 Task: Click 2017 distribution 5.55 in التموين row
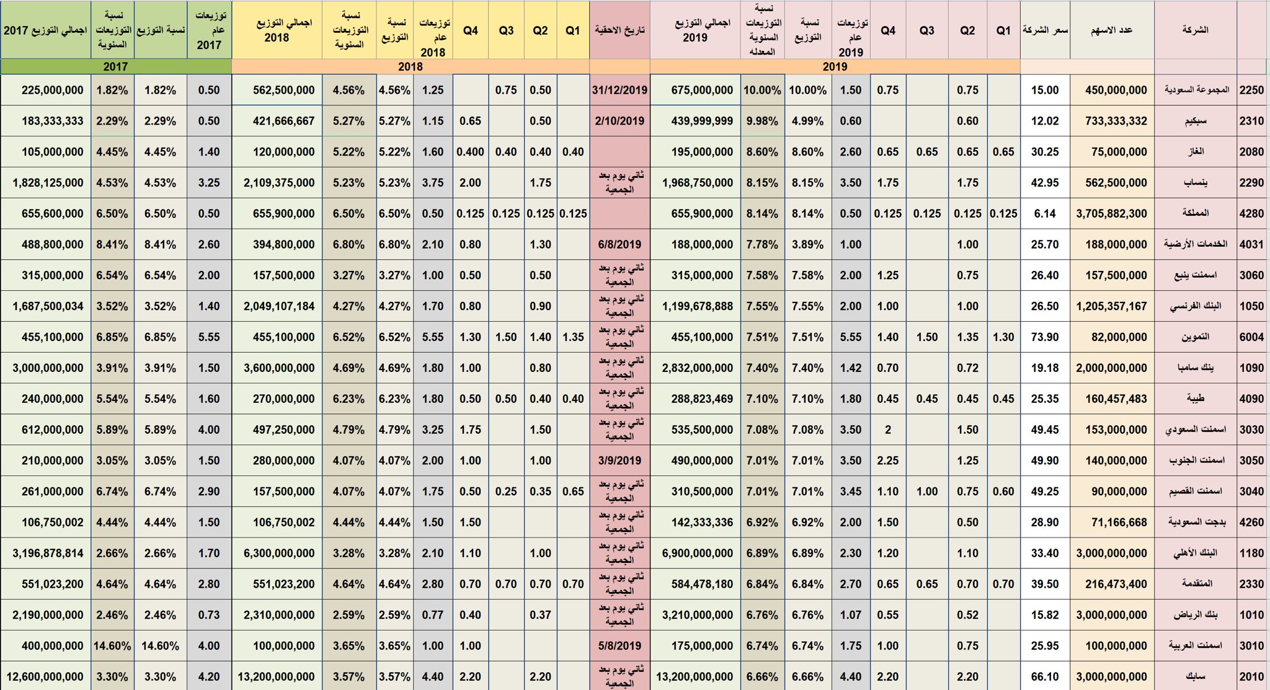point(209,337)
